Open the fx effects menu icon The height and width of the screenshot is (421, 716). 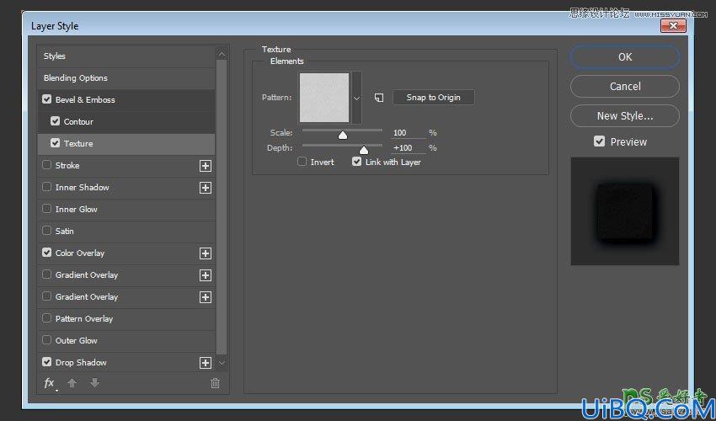[50, 384]
